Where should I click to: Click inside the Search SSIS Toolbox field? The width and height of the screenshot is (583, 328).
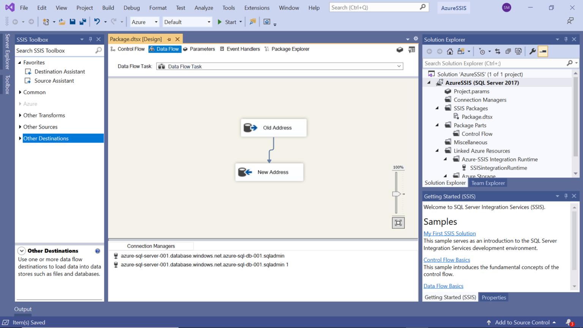point(53,50)
